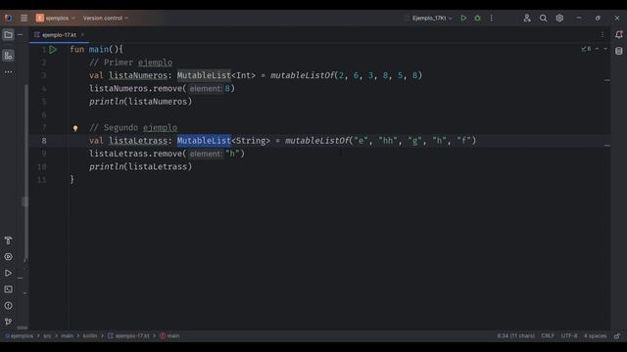Click the main function breadcrumb

tap(169, 336)
